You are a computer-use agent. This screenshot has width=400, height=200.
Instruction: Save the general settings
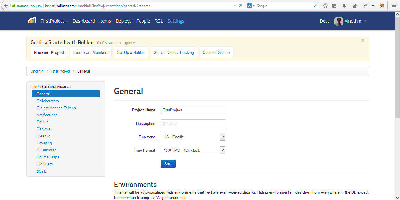pyautogui.click(x=168, y=164)
